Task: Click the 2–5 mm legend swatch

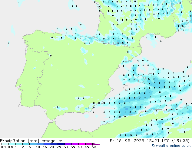Action: [x=26, y=144]
